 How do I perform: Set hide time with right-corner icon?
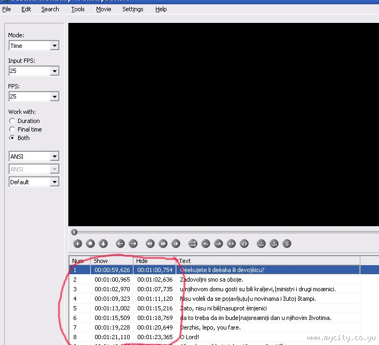click(x=218, y=243)
